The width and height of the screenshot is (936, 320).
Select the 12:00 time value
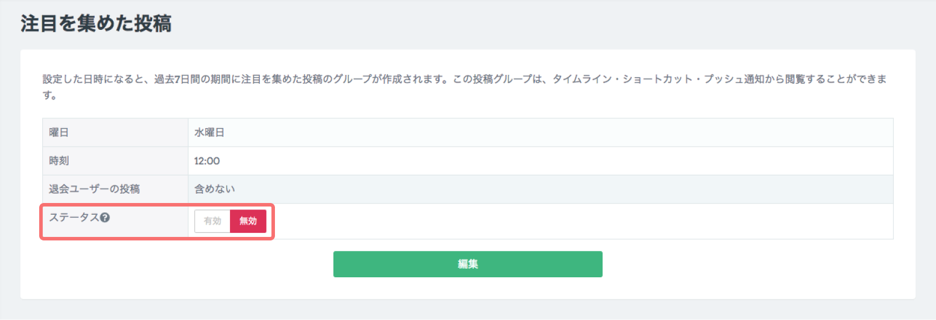(x=207, y=161)
